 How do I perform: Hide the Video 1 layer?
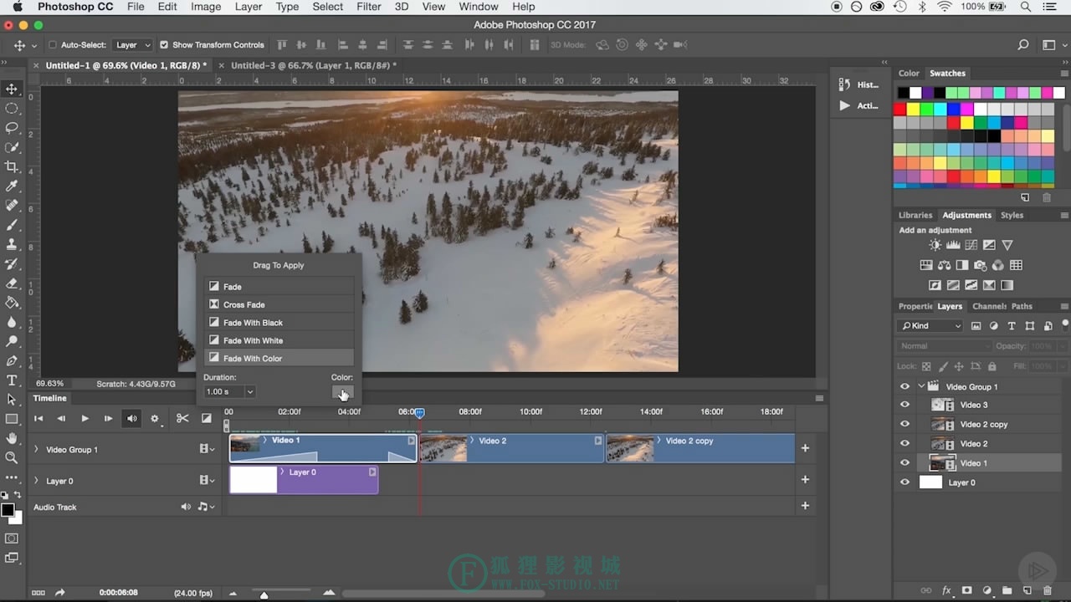point(904,463)
